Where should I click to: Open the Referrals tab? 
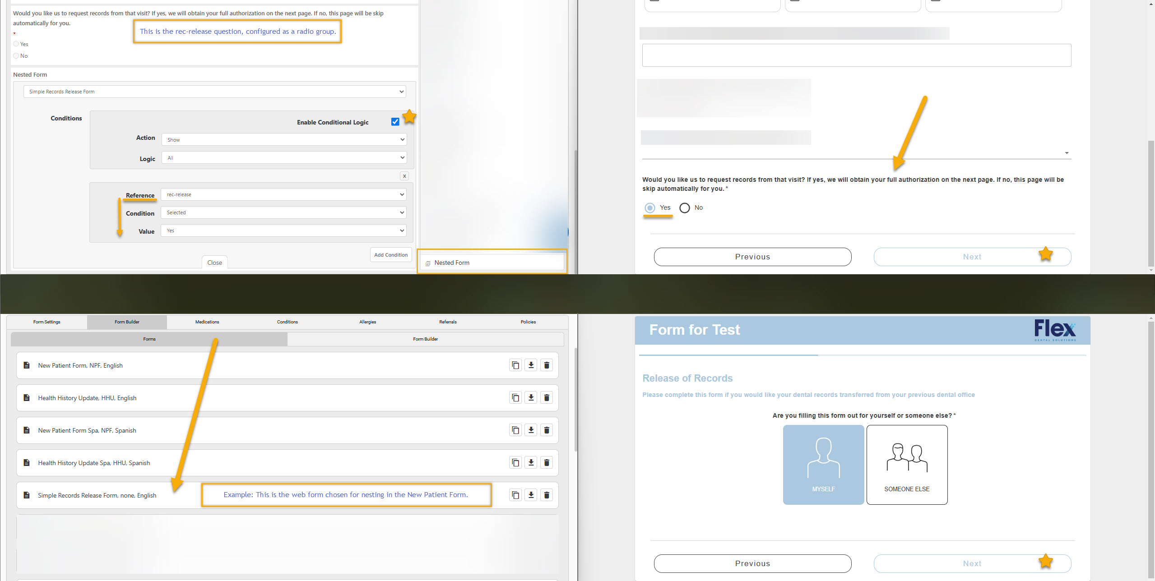tap(448, 322)
